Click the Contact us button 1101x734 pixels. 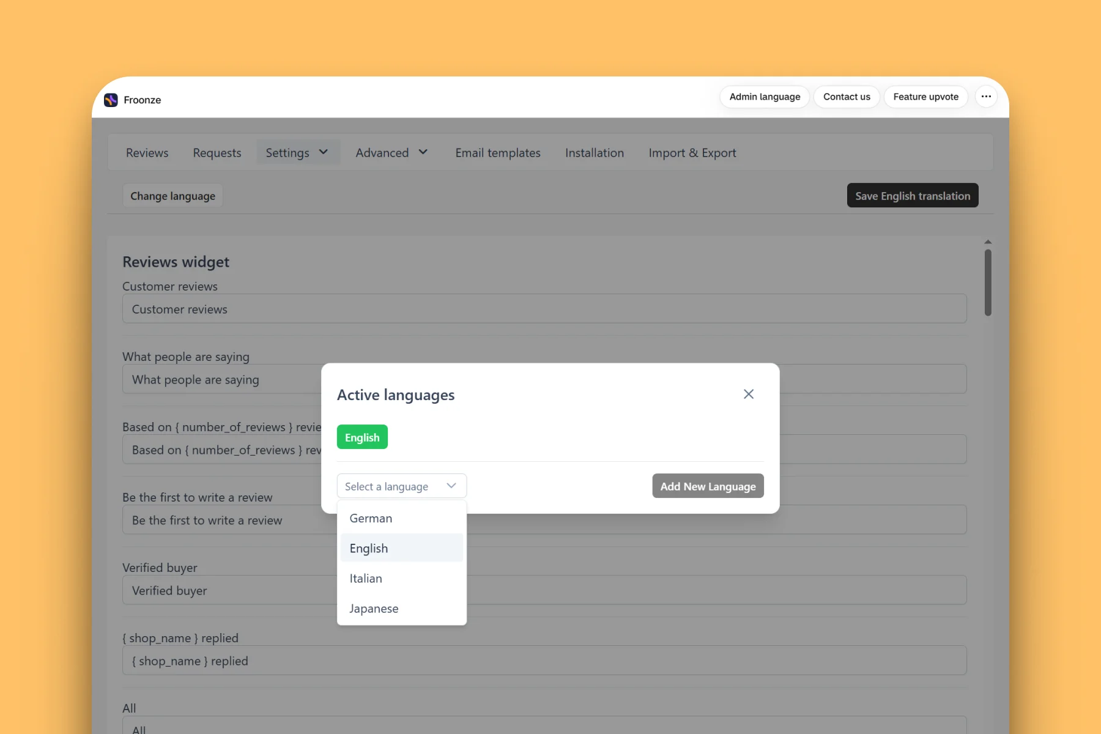coord(847,97)
